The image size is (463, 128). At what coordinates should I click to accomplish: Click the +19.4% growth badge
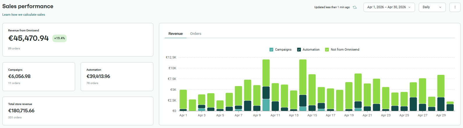[59, 38]
